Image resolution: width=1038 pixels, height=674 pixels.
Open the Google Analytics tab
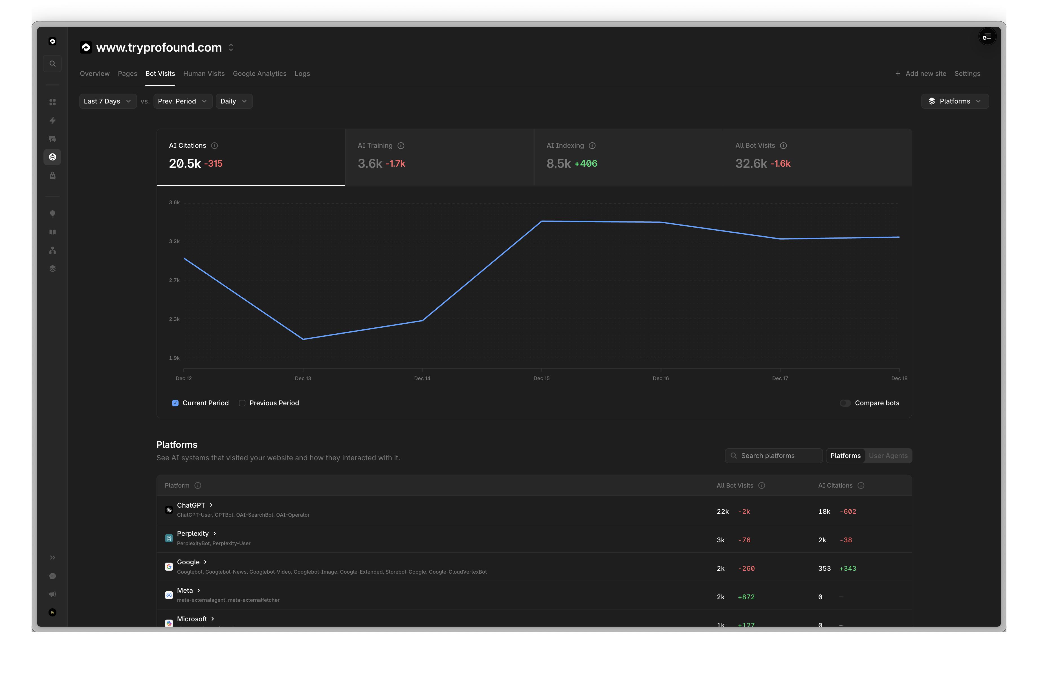tap(259, 73)
